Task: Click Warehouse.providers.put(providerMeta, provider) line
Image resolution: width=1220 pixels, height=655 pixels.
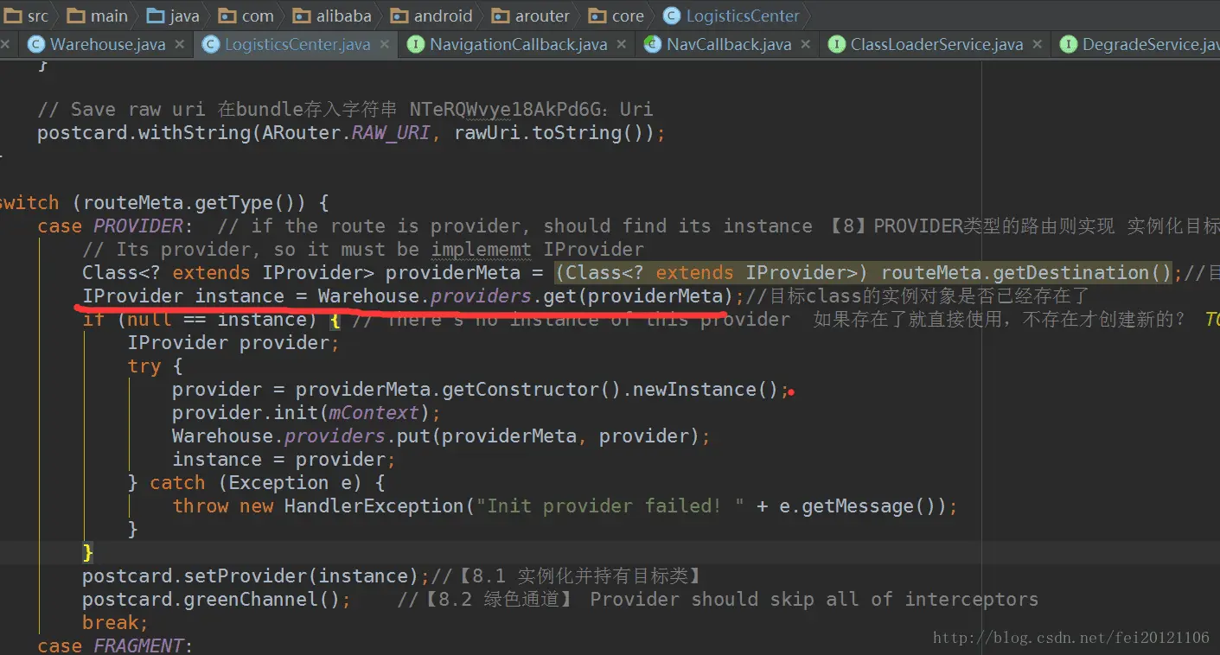Action: (441, 436)
